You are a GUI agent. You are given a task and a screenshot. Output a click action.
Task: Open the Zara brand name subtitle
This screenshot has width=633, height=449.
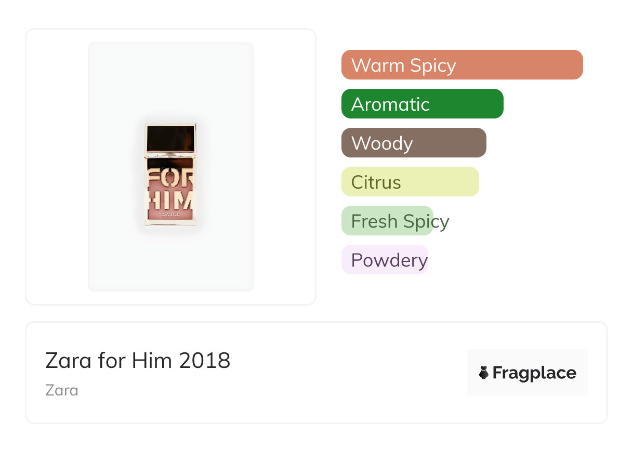tap(62, 390)
